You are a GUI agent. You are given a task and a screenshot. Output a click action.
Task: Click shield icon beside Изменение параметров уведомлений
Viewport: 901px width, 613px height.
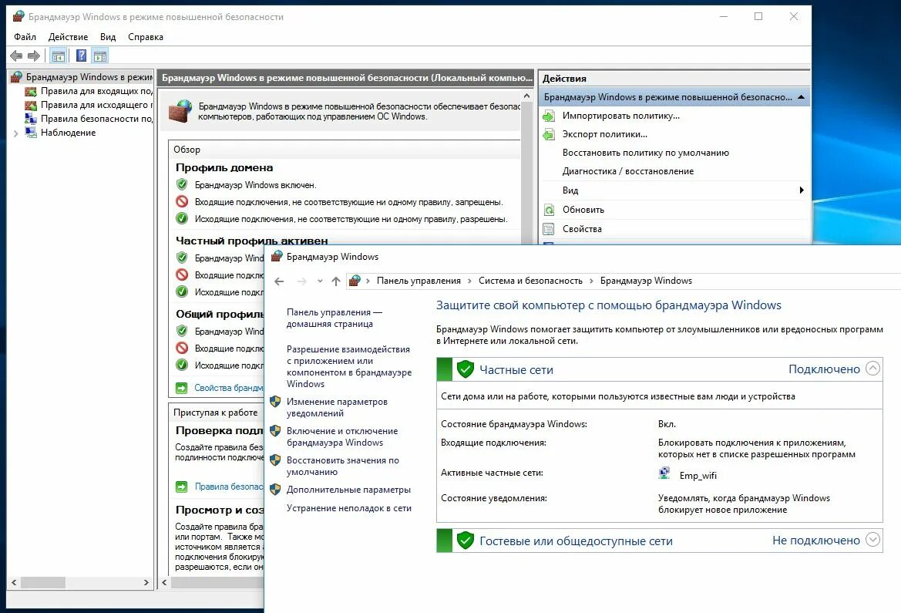pyautogui.click(x=275, y=402)
